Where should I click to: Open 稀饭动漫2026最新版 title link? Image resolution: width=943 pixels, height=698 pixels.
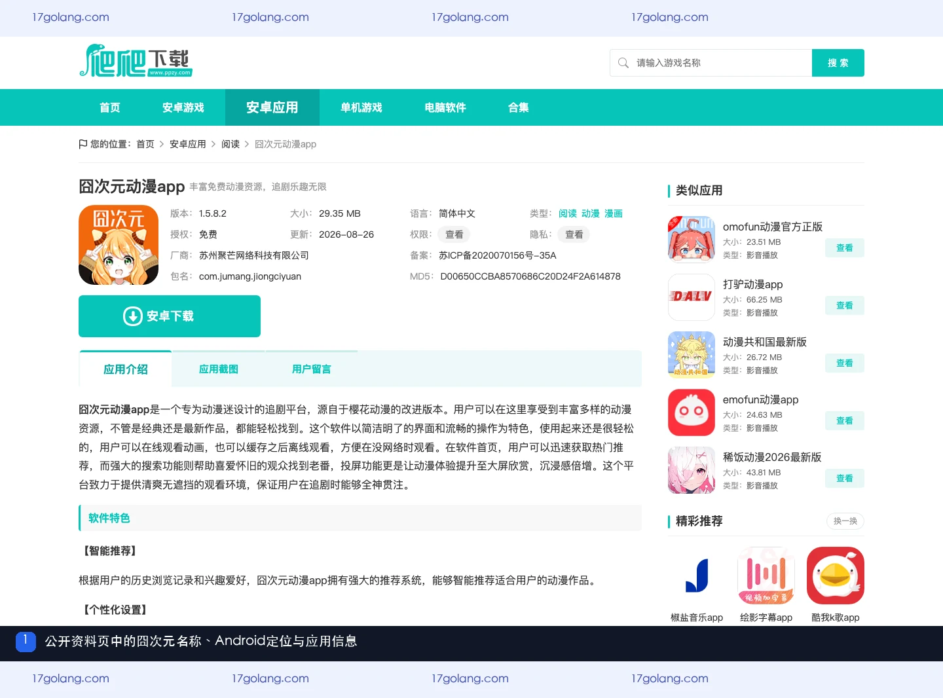point(772,457)
